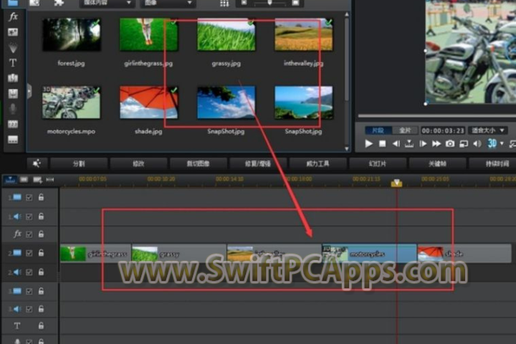Toggle the fx track enable checkbox
516x344 pixels.
click(29, 234)
